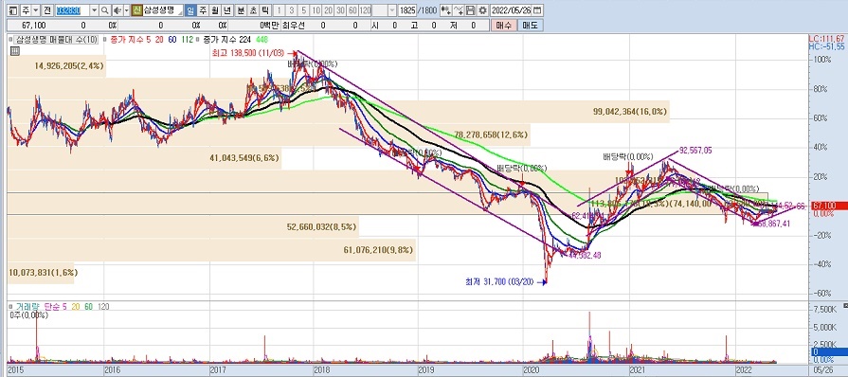This screenshot has height=377, width=848.
Task: Open stock search with magnifier icon
Action: click(x=105, y=10)
